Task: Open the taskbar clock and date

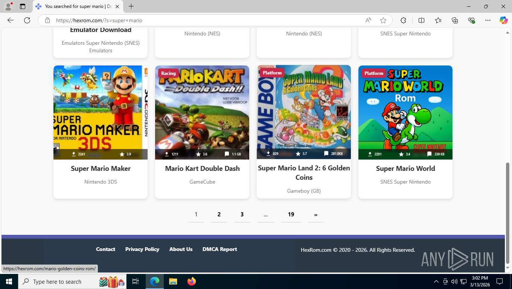Action: click(480, 281)
